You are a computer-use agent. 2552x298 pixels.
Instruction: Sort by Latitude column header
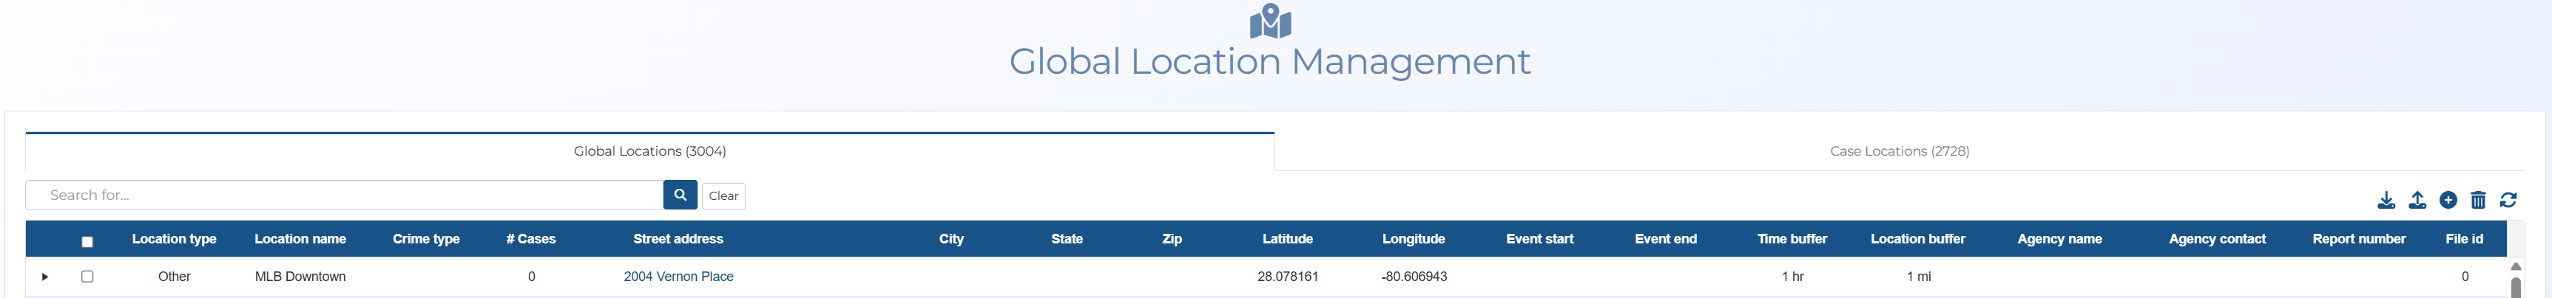click(1287, 239)
